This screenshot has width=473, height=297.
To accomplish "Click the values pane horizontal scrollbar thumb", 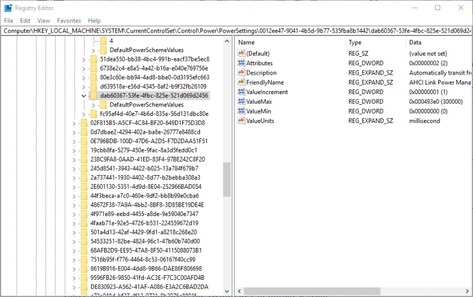I will (x=312, y=291).
